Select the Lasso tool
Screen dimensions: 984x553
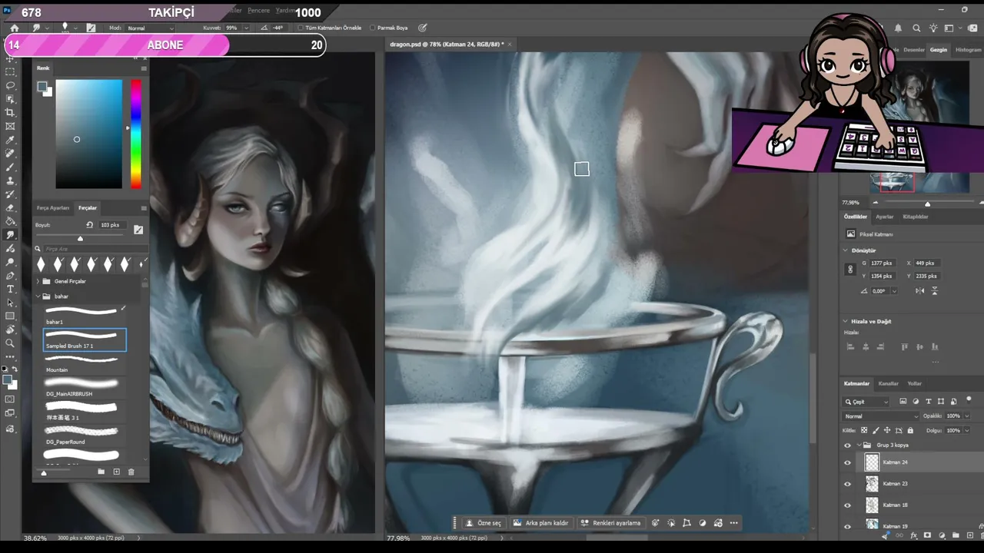click(x=11, y=85)
